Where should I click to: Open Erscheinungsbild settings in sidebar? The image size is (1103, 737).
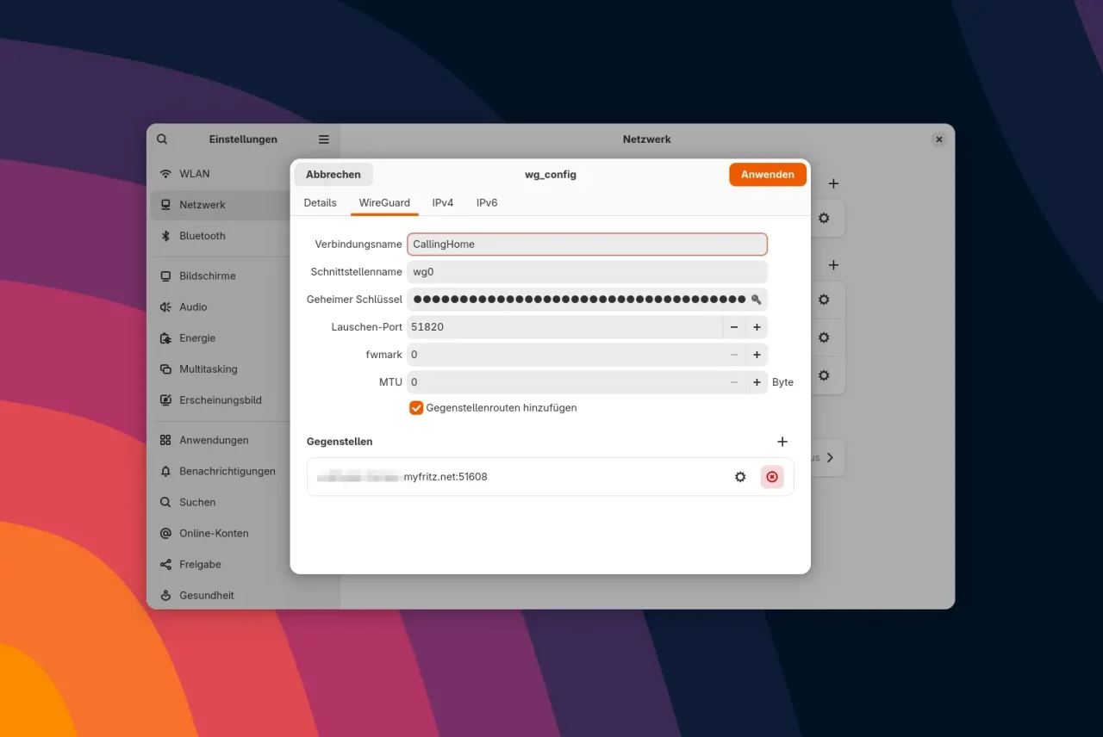(220, 400)
